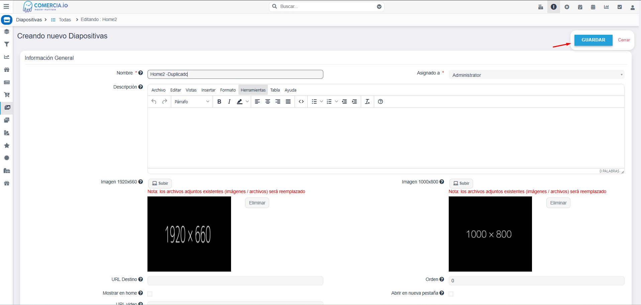The height and width of the screenshot is (305, 641).
Task: Toggle bold formatting
Action: pyautogui.click(x=219, y=102)
